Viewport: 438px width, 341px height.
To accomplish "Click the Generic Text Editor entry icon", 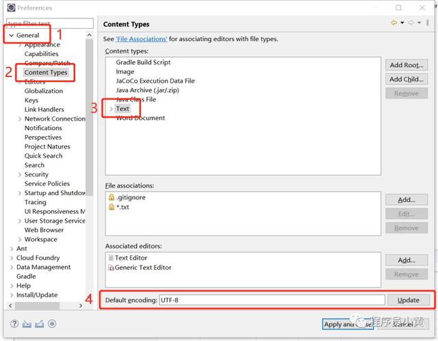I will [111, 268].
